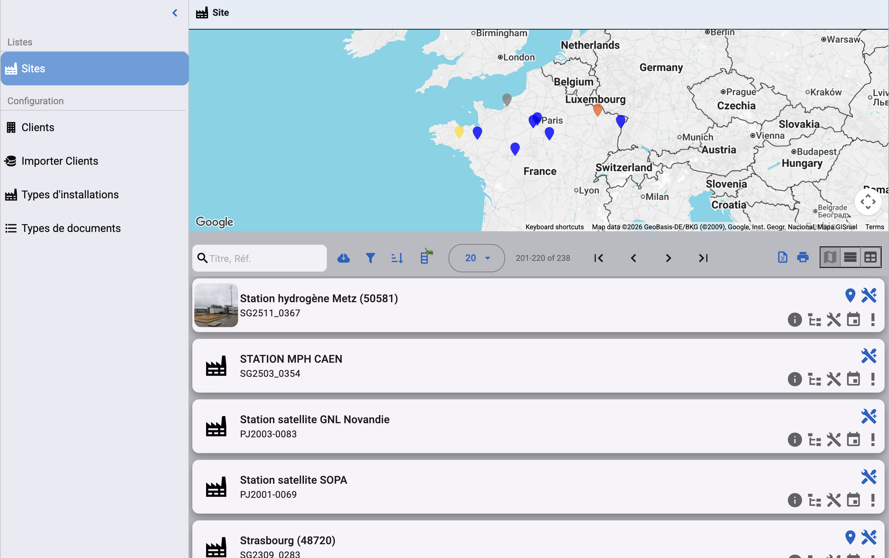889x558 pixels.
Task: Show info for Station satellite SOPA
Action: [795, 501]
